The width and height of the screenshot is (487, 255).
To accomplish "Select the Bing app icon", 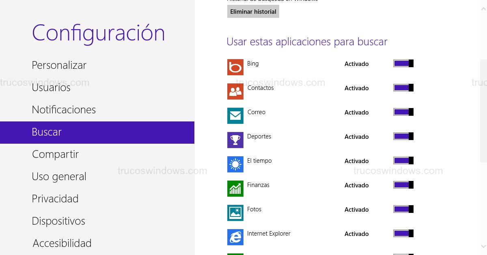I will [x=235, y=67].
